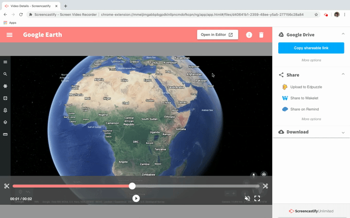The height and width of the screenshot is (218, 350).
Task: Open a new browser tab
Action: pos(65,6)
